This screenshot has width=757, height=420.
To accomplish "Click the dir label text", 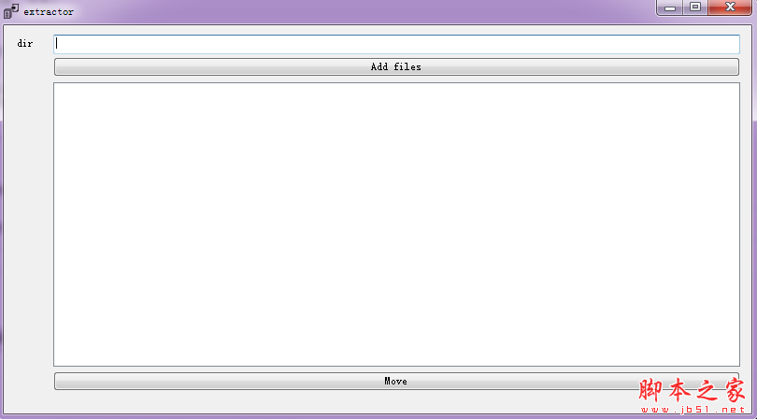I will [25, 44].
